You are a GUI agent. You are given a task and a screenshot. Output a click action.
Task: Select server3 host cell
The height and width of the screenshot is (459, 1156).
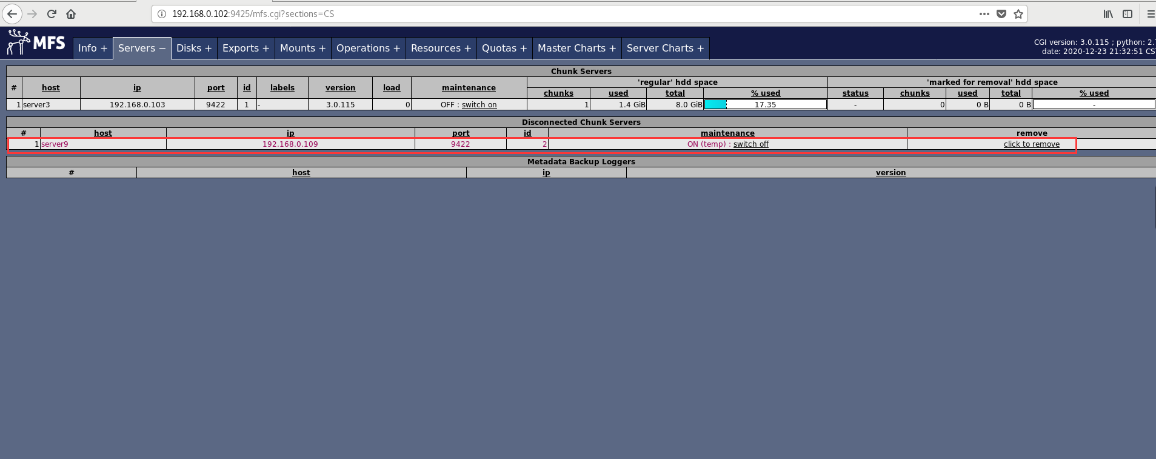coord(51,105)
